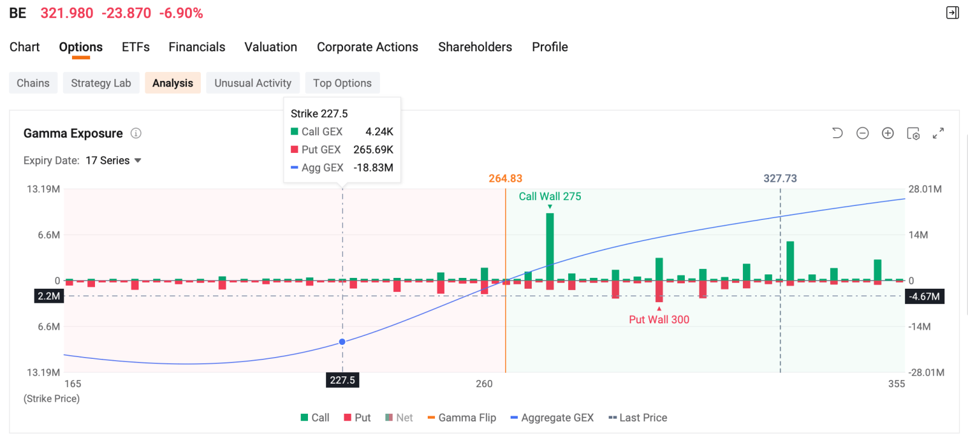Screen dimensions: 968x438
Task: Expand the chart to fullscreen
Action: 938,133
